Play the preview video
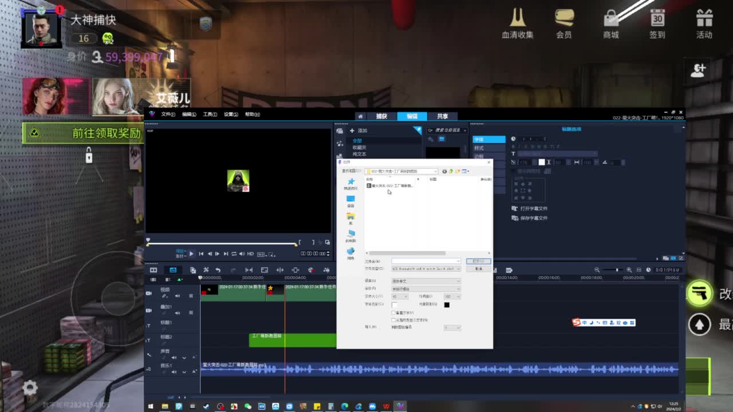The height and width of the screenshot is (412, 733). pyautogui.click(x=191, y=253)
